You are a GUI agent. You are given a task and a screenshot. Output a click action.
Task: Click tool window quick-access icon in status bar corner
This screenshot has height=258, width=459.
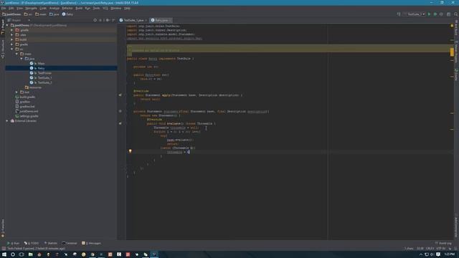point(3,249)
